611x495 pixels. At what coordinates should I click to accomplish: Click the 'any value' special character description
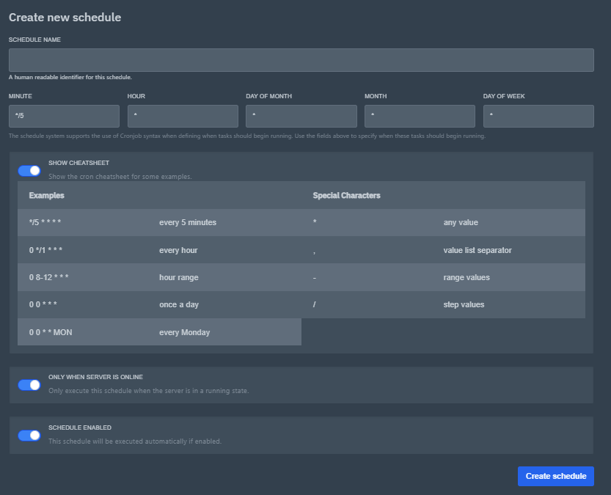coord(461,222)
